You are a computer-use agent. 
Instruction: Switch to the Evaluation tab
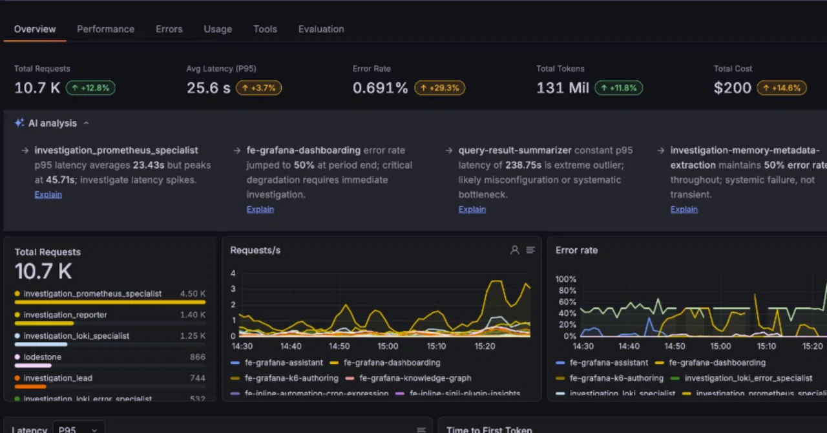click(321, 29)
